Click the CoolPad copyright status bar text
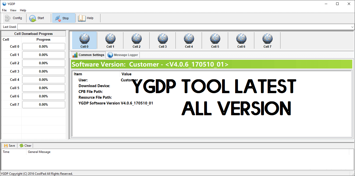Image resolution: width=355 pixels, height=176 pixels. tap(37, 174)
